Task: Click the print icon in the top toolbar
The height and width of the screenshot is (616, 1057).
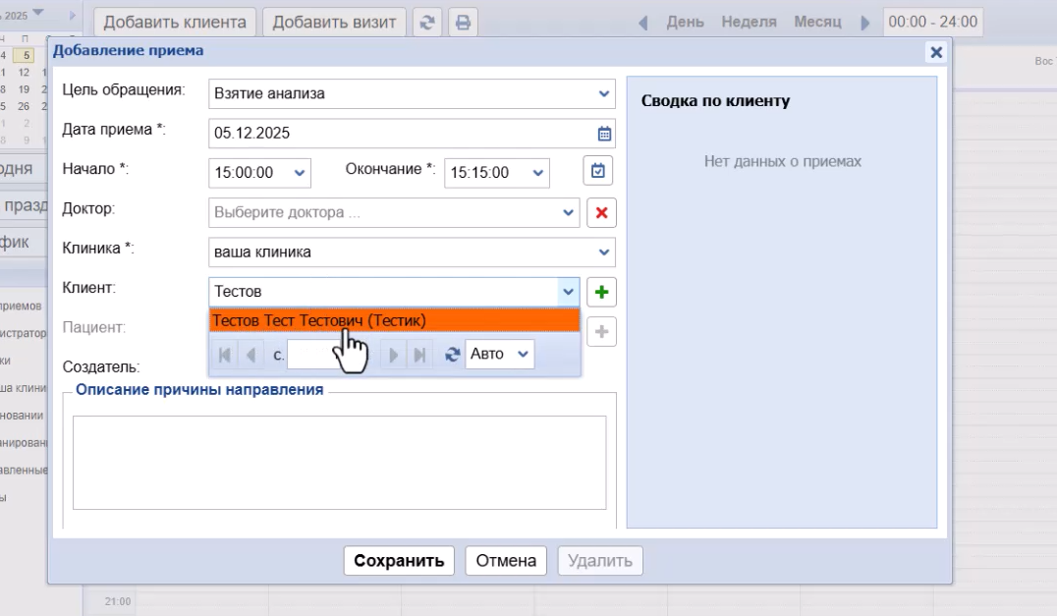Action: [462, 22]
